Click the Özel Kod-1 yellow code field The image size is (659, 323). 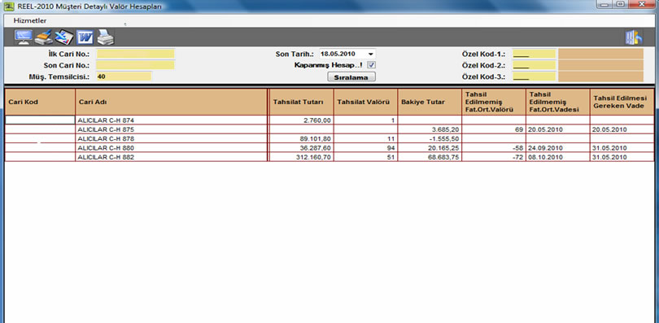pos(534,54)
